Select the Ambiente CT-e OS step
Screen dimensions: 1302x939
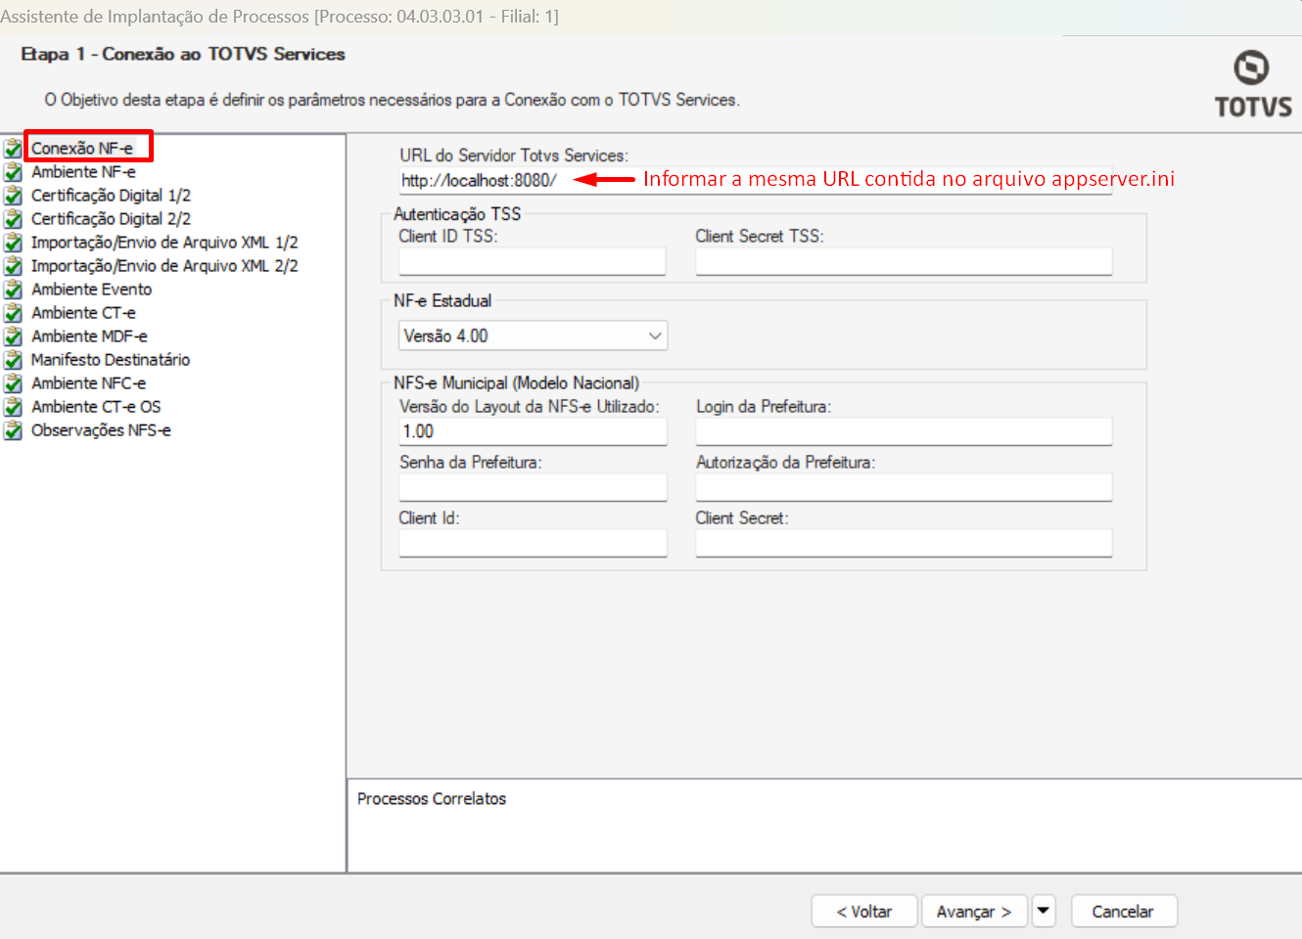96,407
